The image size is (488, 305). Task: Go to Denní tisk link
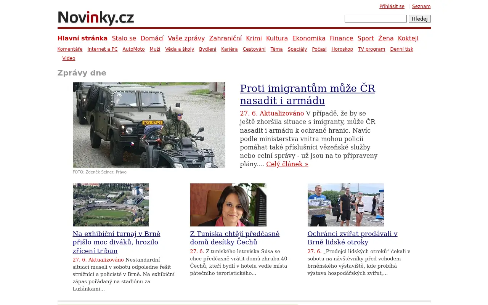point(402,49)
